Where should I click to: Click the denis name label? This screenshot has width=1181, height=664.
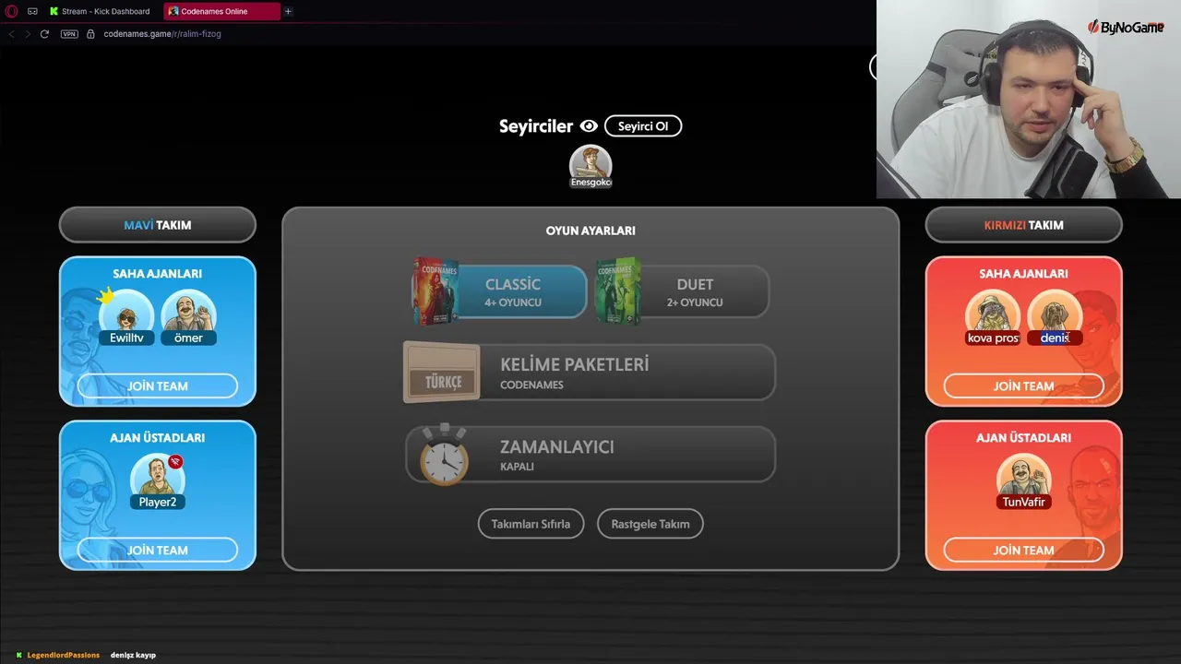pos(1055,338)
